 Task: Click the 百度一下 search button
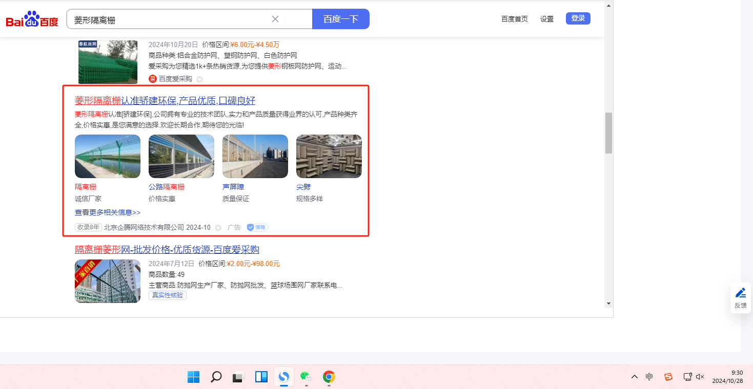340,19
